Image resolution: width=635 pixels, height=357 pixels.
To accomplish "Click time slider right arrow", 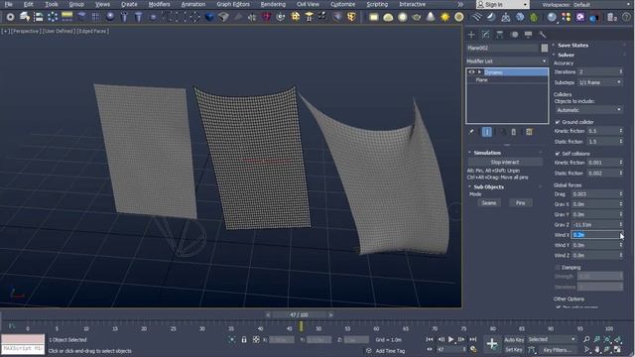I will [x=330, y=314].
